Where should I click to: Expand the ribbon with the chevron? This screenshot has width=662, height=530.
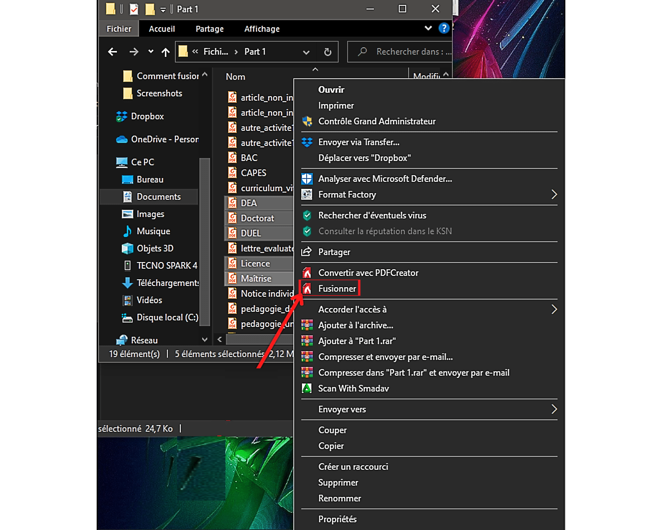pyautogui.click(x=428, y=28)
